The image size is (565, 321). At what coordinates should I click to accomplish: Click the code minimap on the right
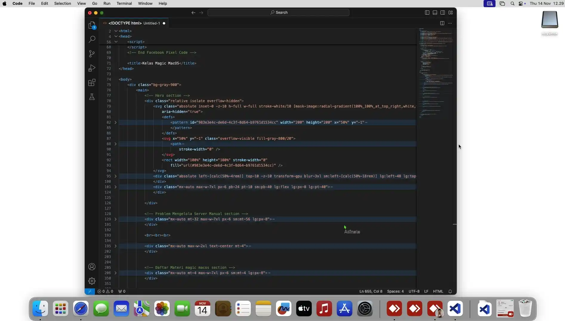436,73
